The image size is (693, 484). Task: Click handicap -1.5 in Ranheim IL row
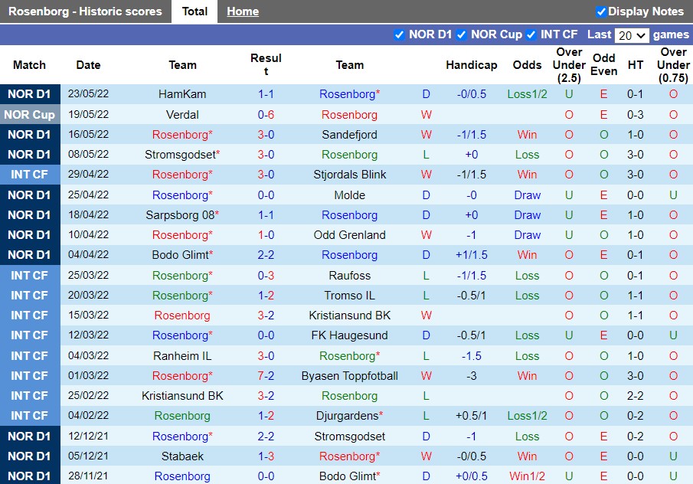coord(471,356)
